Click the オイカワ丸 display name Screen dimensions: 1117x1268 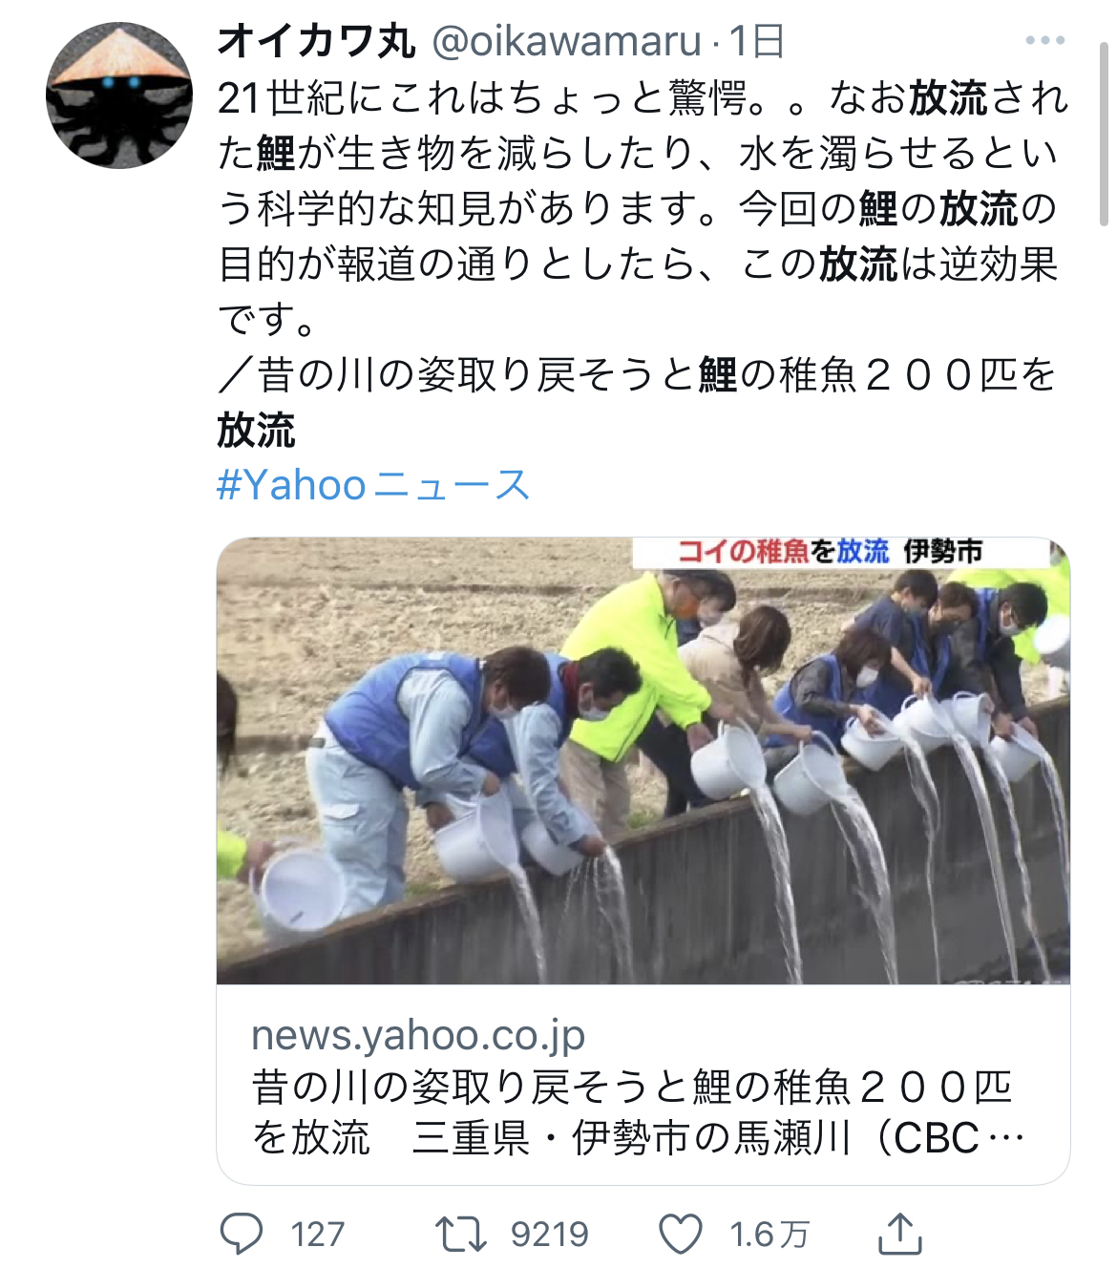coord(317,41)
